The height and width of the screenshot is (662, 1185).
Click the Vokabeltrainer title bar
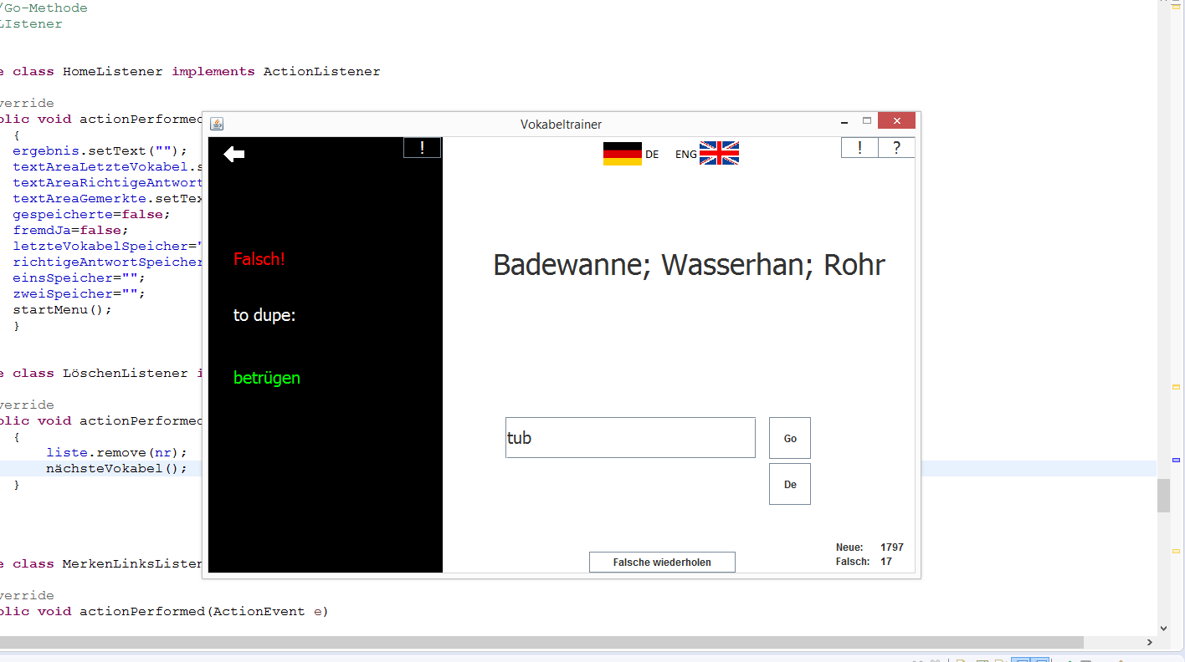[x=561, y=124]
